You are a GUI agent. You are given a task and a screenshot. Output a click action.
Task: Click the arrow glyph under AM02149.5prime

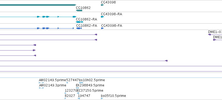coord(41,83)
